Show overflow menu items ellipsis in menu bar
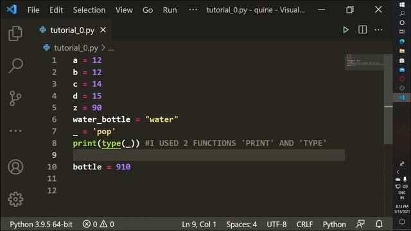Viewport: 411px width, 231px height. tap(193, 10)
